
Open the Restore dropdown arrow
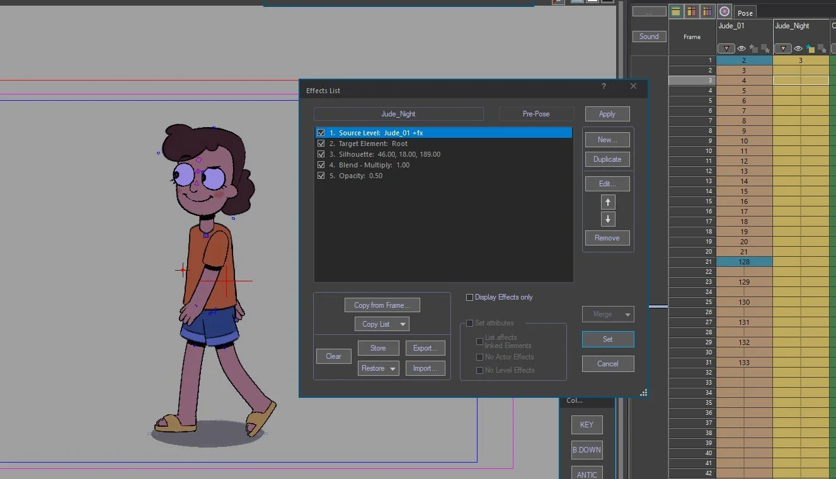pyautogui.click(x=393, y=368)
